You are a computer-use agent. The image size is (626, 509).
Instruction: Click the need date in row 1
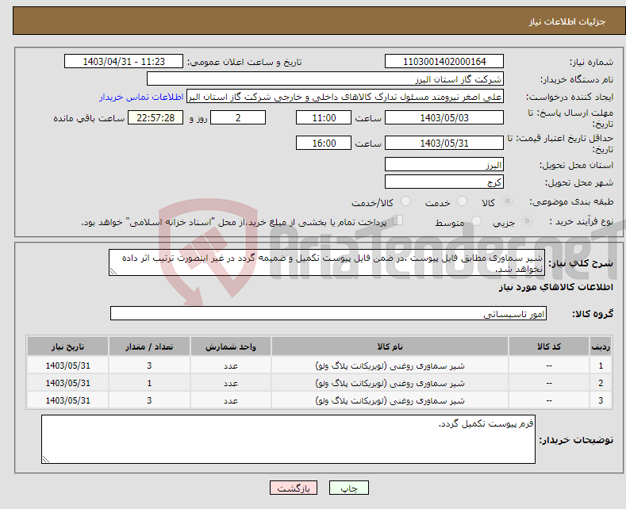[68, 365]
